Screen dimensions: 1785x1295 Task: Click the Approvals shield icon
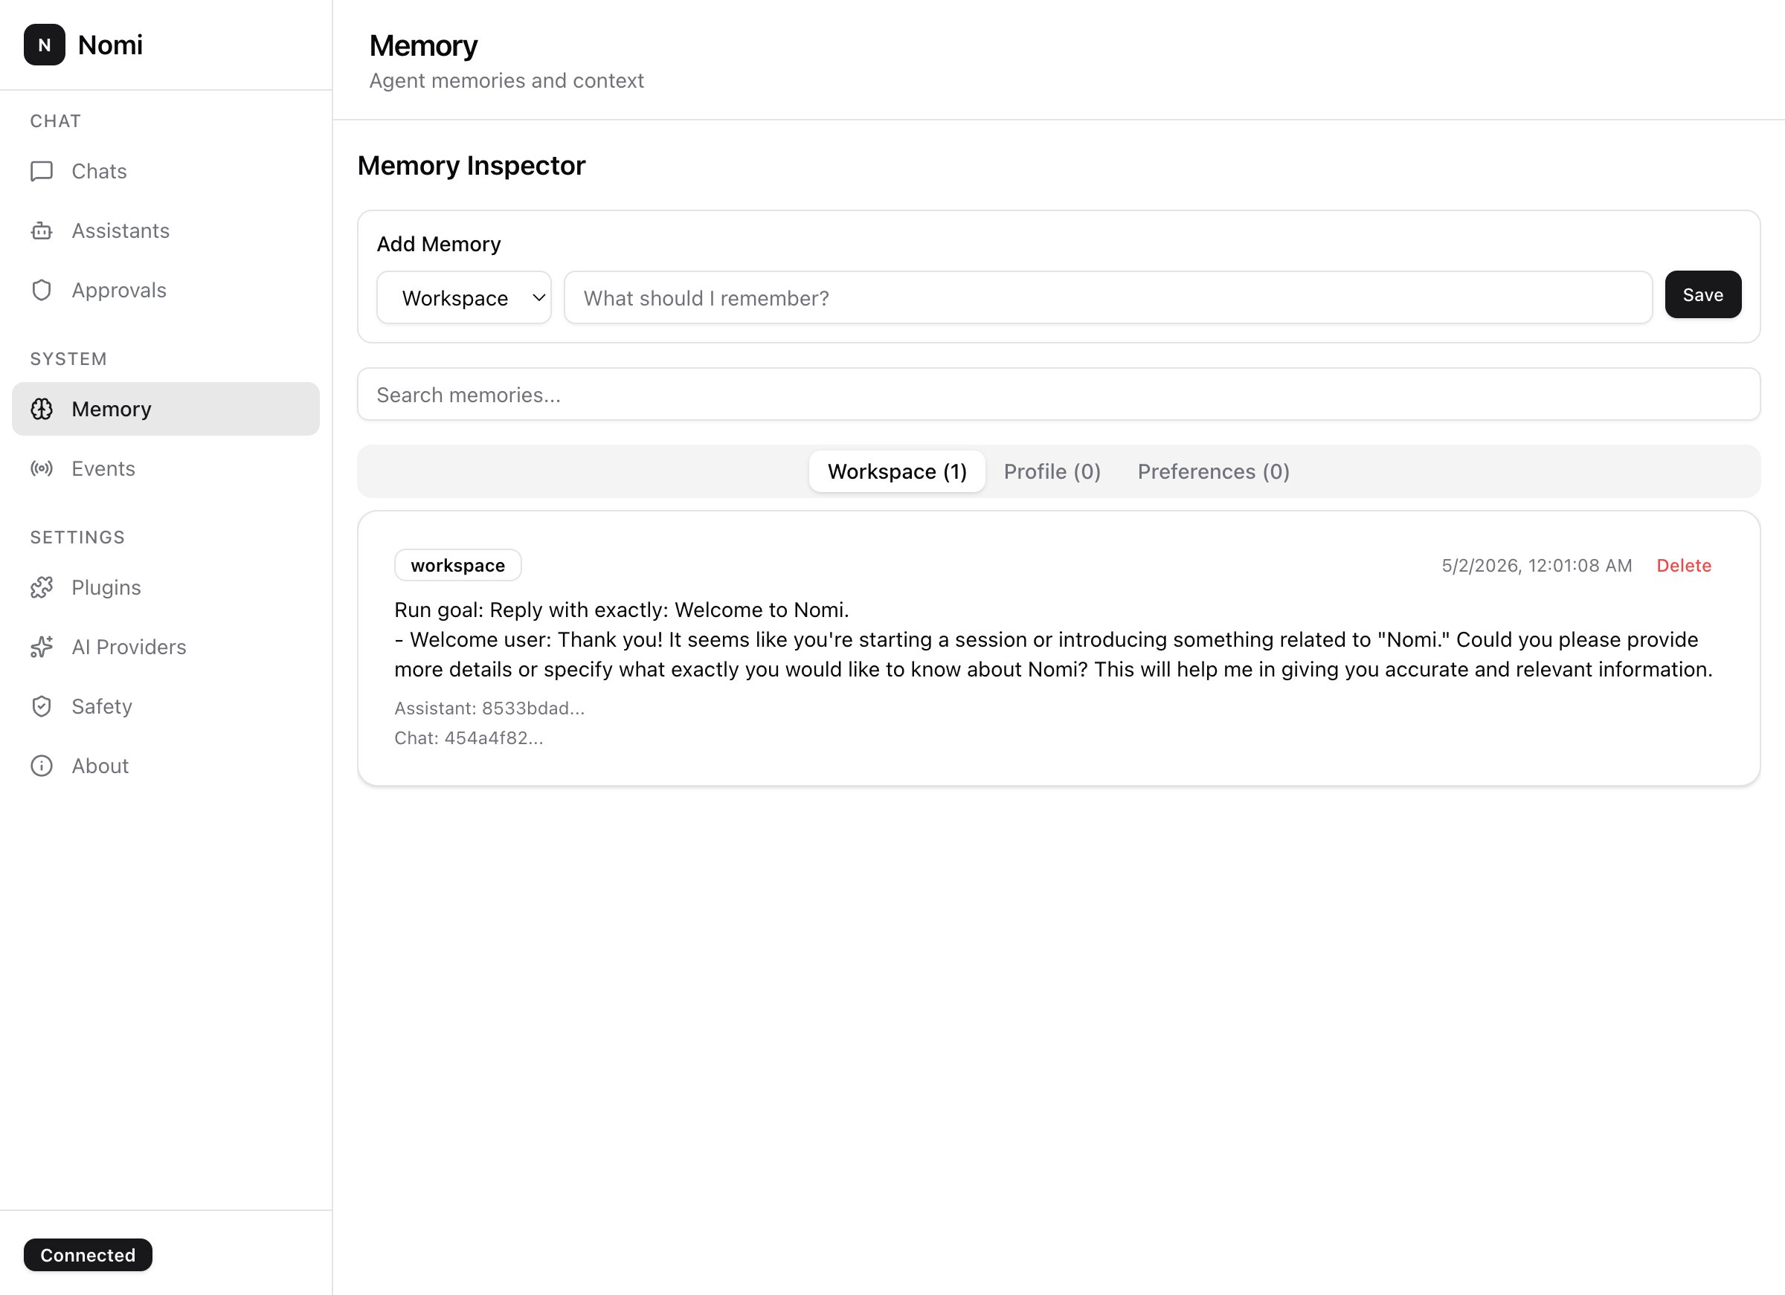[x=42, y=291]
